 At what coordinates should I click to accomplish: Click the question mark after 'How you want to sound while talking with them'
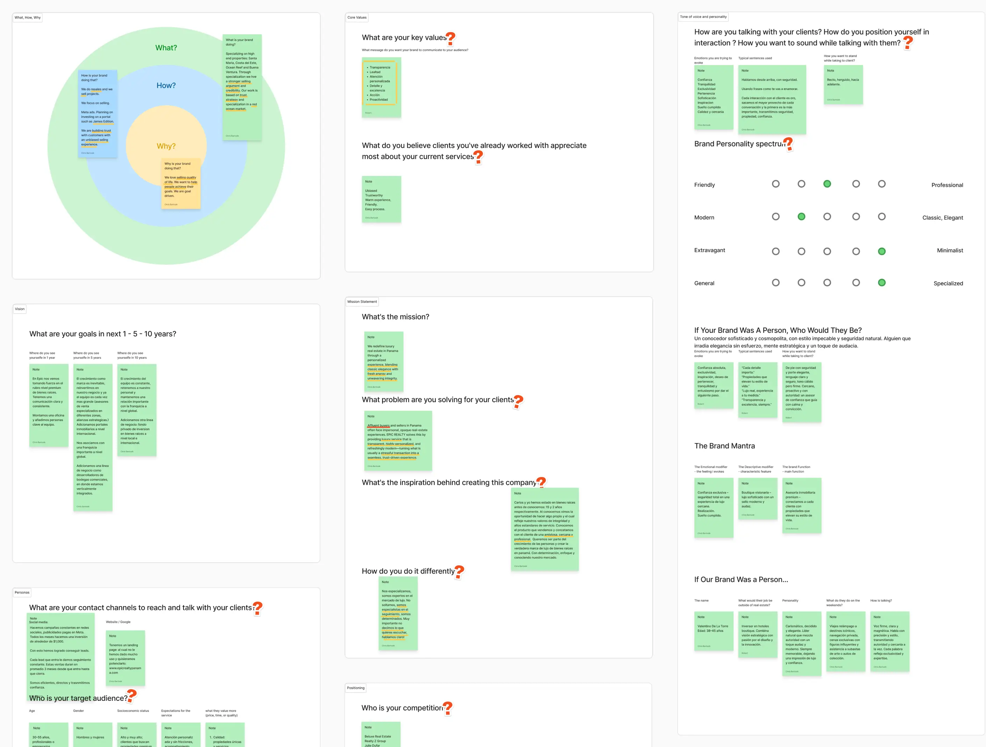pos(908,43)
